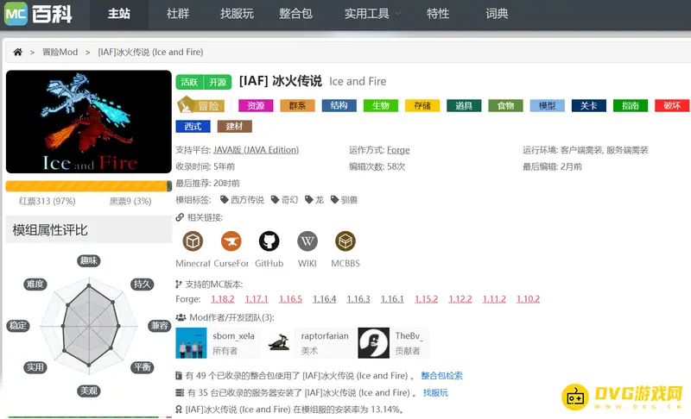Click the red/black vote rating bar
This screenshot has width=691, height=419.
[x=89, y=185]
